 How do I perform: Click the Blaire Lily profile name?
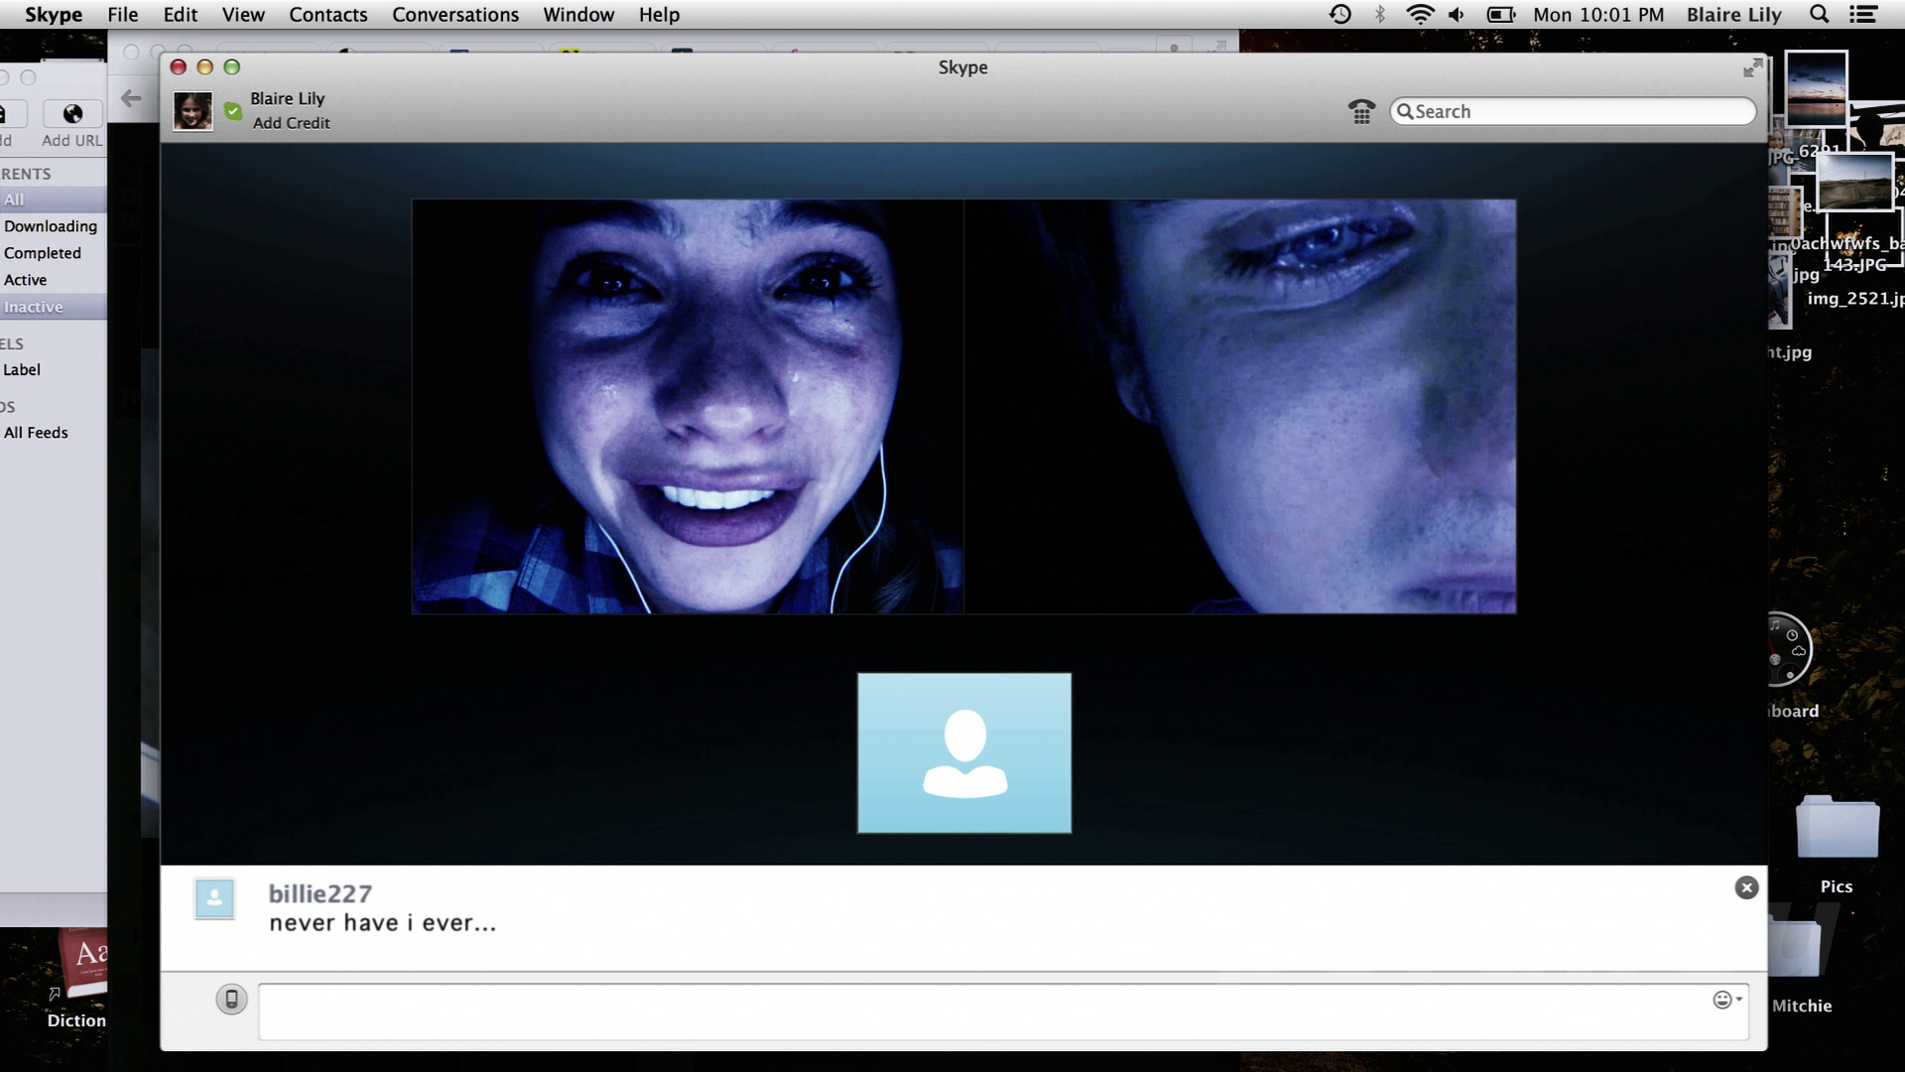(x=288, y=98)
